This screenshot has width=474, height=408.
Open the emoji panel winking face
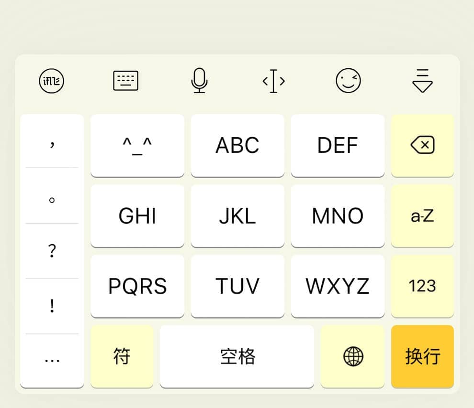click(348, 81)
